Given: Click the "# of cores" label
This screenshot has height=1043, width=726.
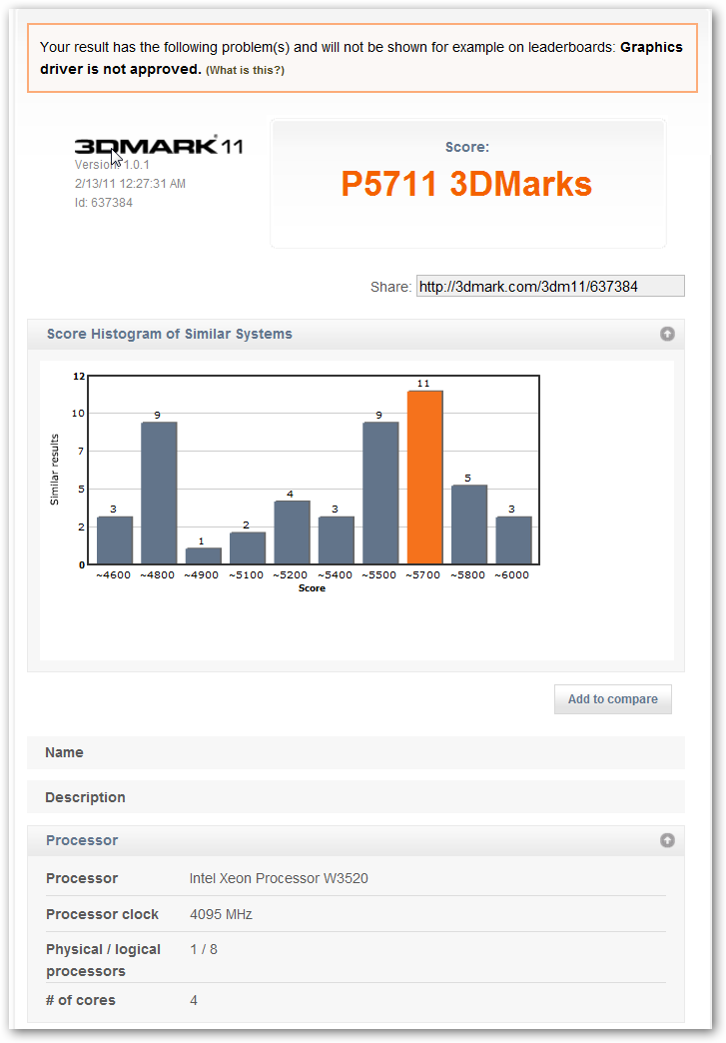Looking at the screenshot, I should click(x=81, y=1000).
